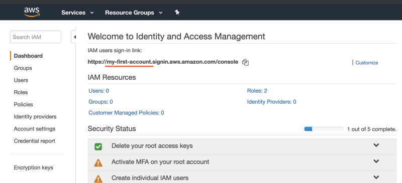402x183 pixels.
Task: Expand Activate MFA on your root account
Action: tap(376, 161)
